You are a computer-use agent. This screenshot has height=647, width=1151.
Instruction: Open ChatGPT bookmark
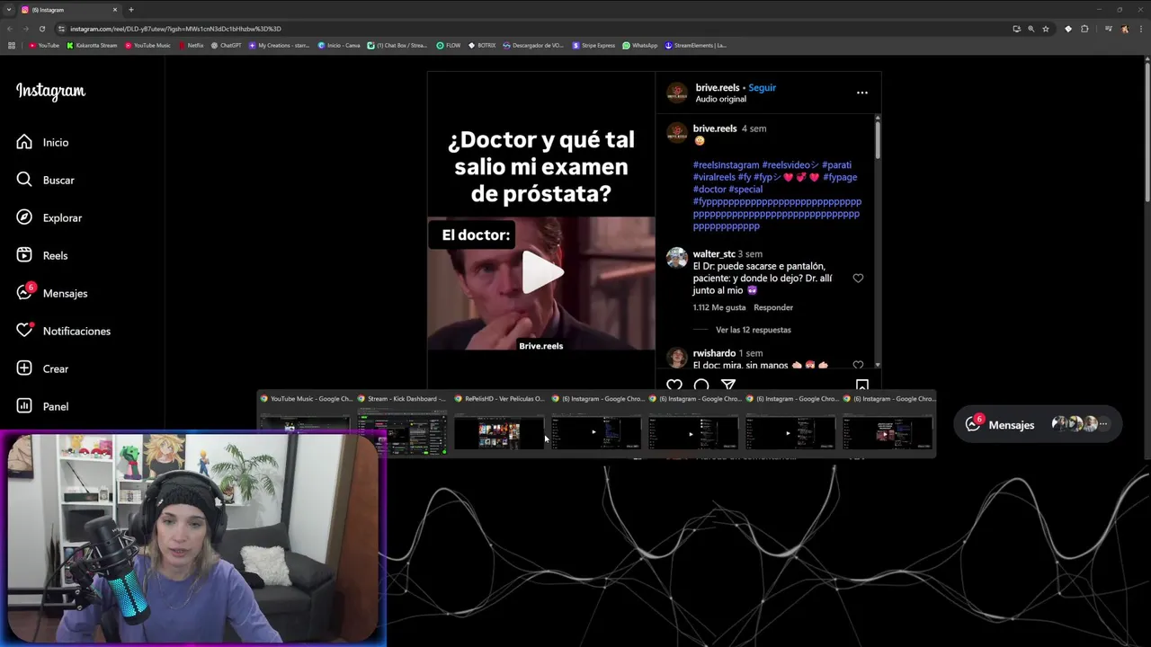click(226, 45)
